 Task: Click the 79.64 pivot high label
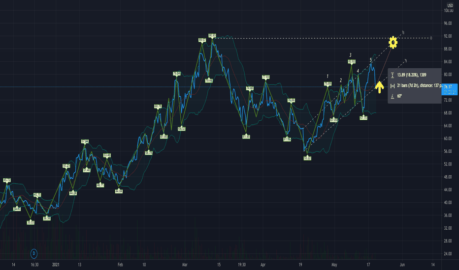click(x=176, y=74)
